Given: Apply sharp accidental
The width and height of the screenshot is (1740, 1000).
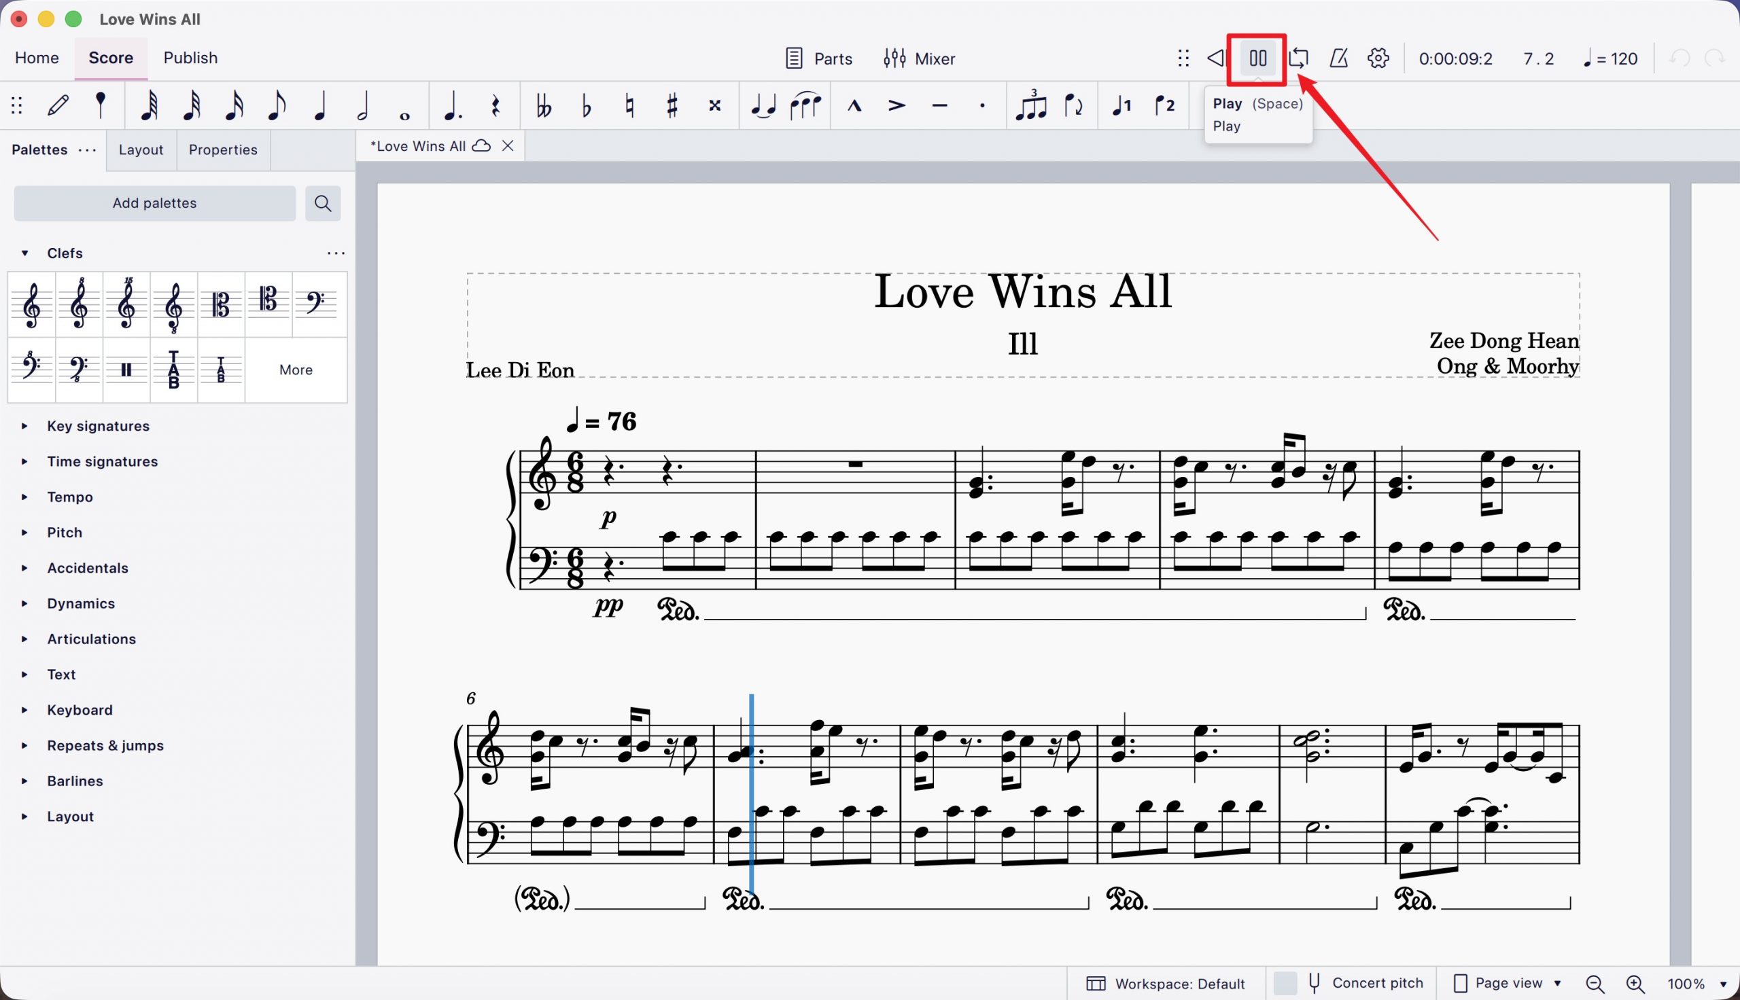Looking at the screenshot, I should [x=672, y=105].
